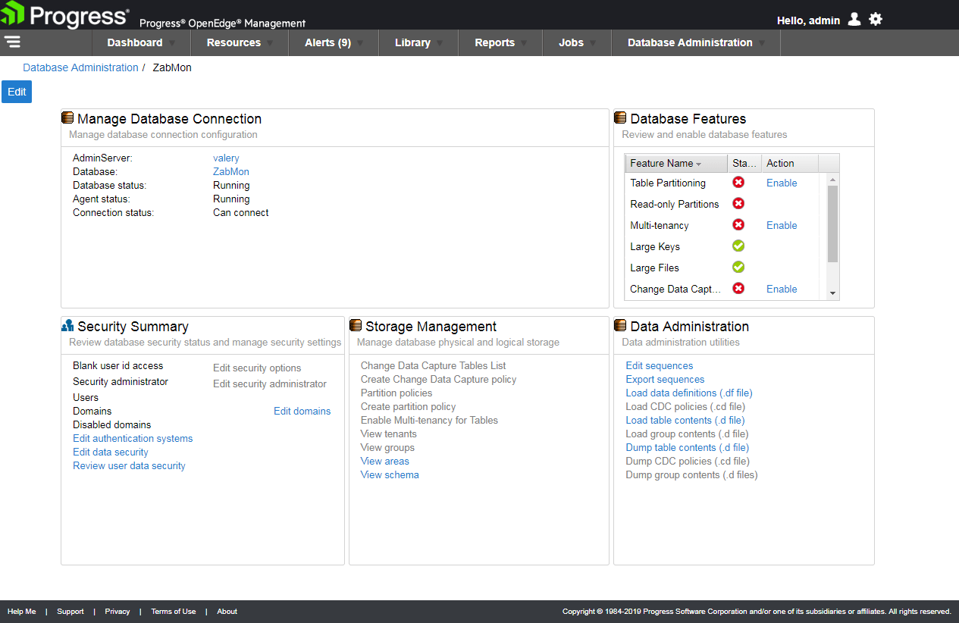This screenshot has height=623, width=959.
Task: Open the Dashboard menu
Action: (141, 42)
